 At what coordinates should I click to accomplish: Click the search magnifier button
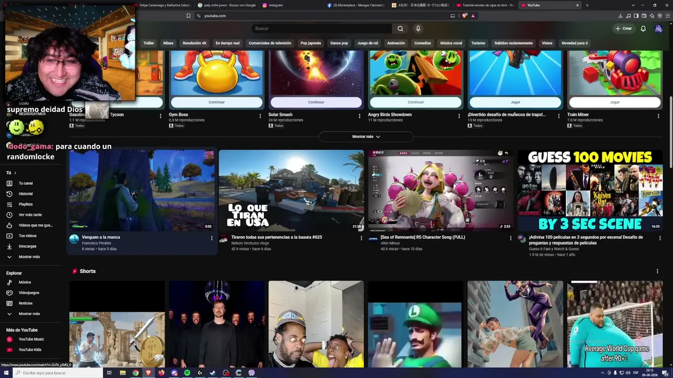click(400, 28)
